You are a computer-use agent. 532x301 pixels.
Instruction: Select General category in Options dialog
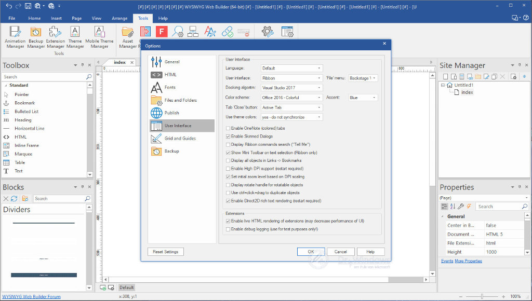pos(182,62)
